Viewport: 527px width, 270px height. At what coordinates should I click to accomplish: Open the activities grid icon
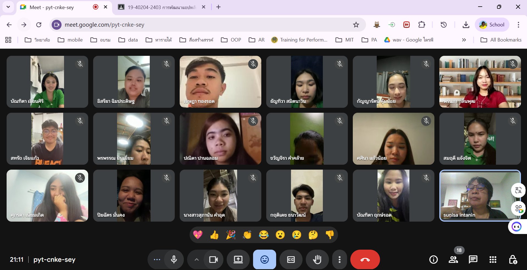[x=493, y=260]
